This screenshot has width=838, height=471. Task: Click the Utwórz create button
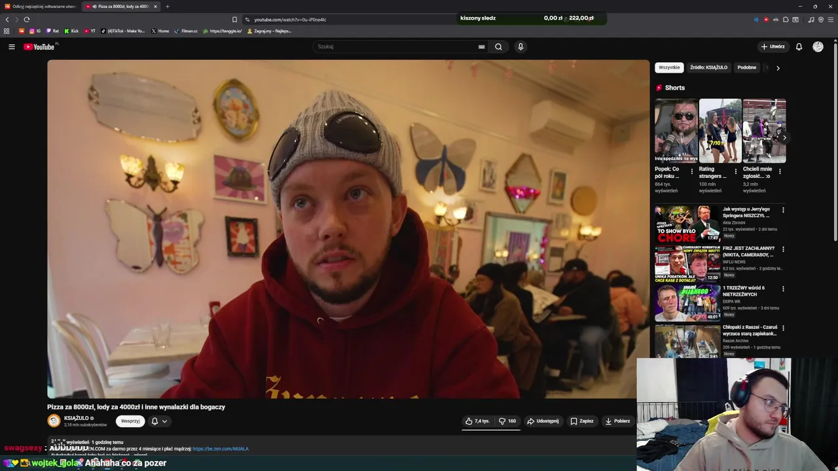click(773, 46)
